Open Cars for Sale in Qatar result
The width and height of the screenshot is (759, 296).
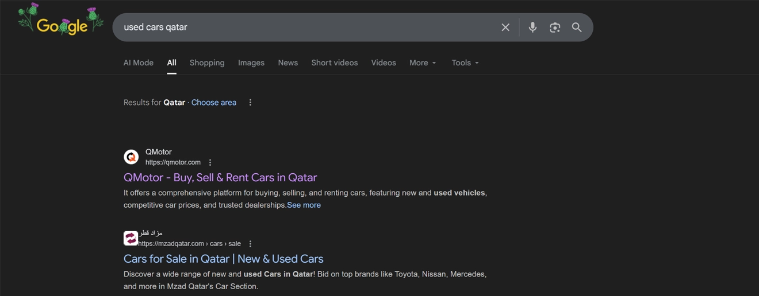tap(223, 259)
